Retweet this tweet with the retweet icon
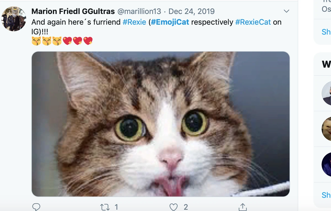Image resolution: width=331 pixels, height=211 pixels. click(105, 207)
